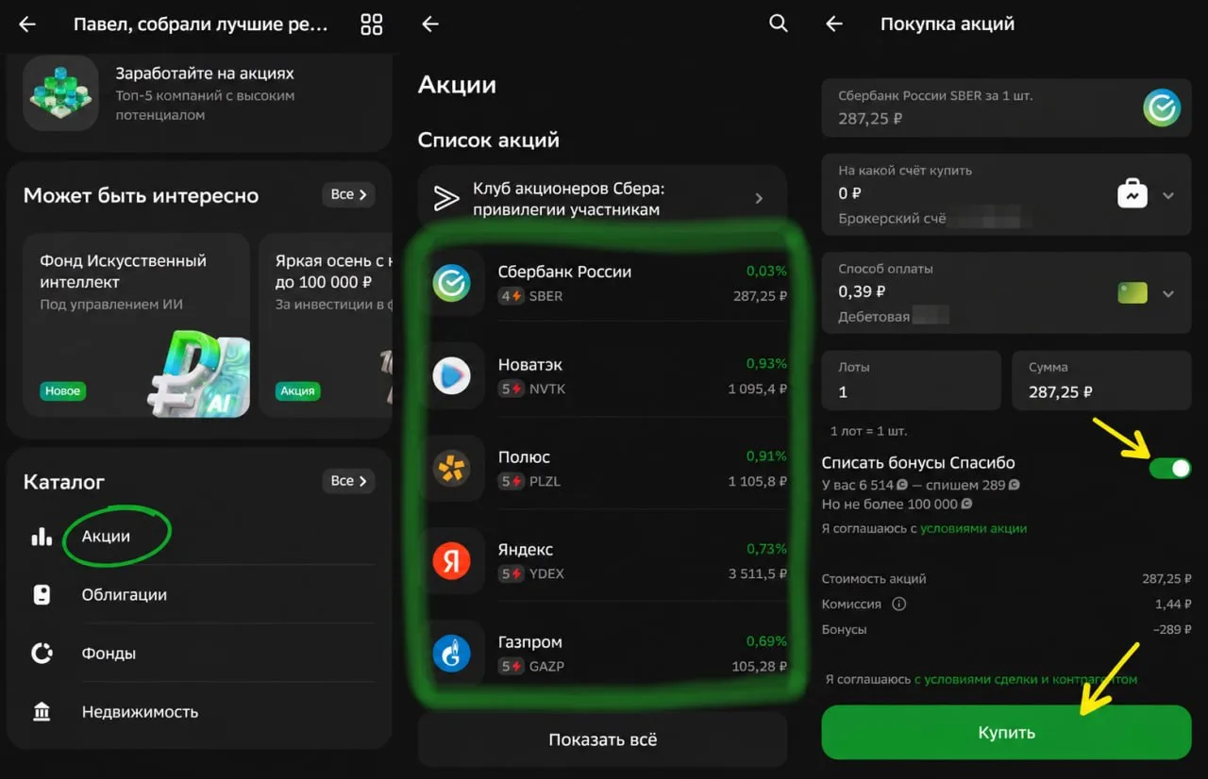The image size is (1208, 779).
Task: Open the Облигации catalog icon
Action: 42,594
